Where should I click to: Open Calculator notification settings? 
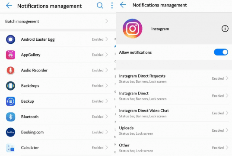coord(58,148)
